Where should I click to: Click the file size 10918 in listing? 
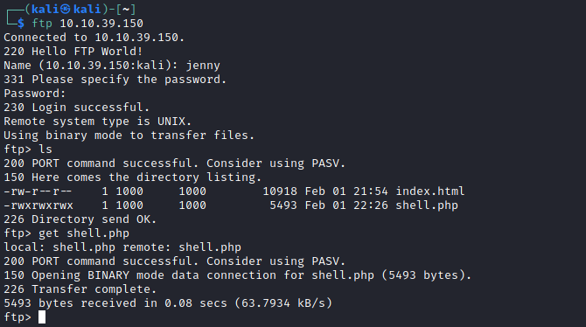[280, 191]
